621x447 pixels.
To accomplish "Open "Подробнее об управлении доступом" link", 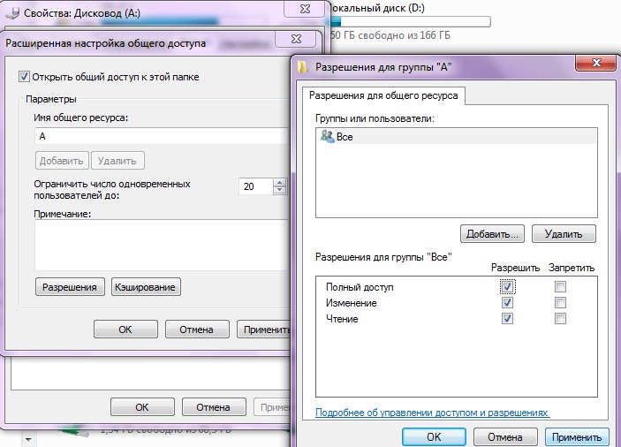I will tap(433, 413).
